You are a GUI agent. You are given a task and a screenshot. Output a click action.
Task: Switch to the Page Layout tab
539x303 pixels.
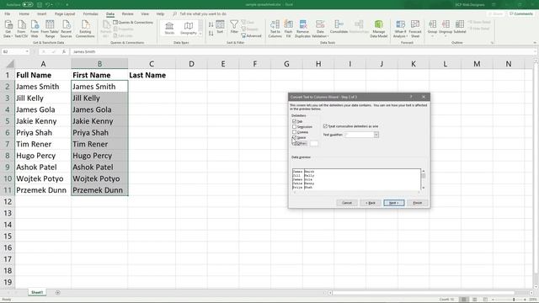click(65, 13)
